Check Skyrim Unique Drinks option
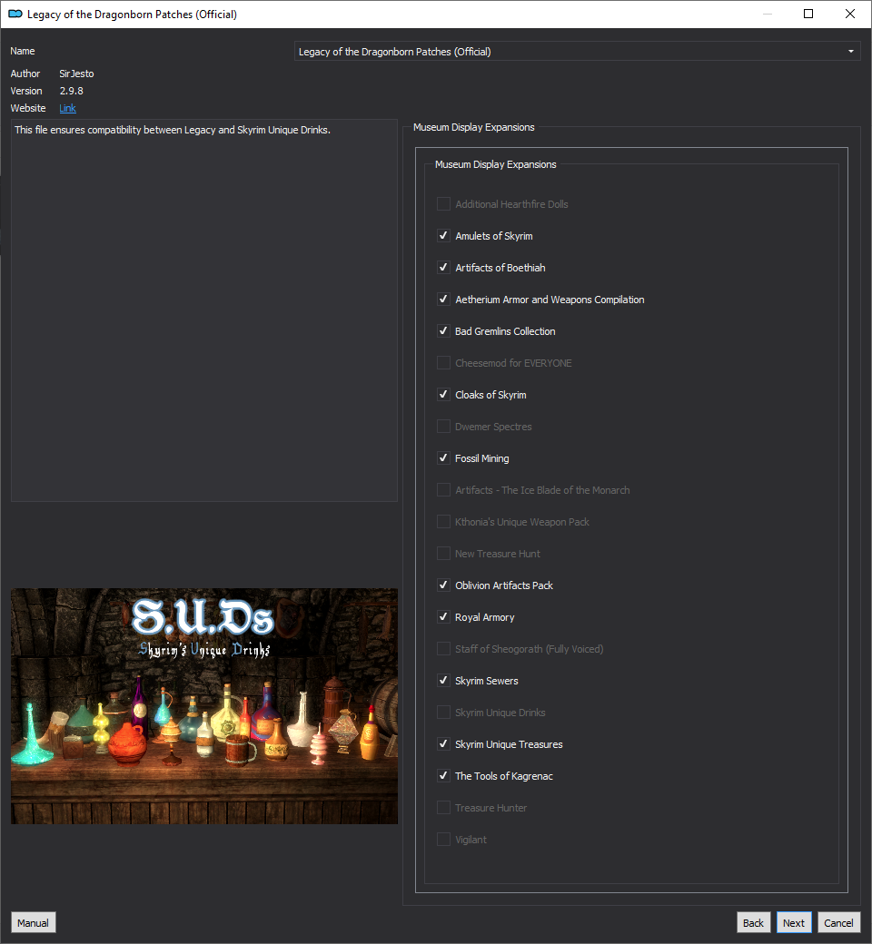 (x=443, y=713)
